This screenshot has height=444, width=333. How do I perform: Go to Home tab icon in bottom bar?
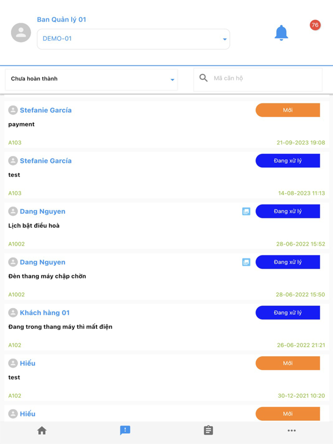coord(42,430)
